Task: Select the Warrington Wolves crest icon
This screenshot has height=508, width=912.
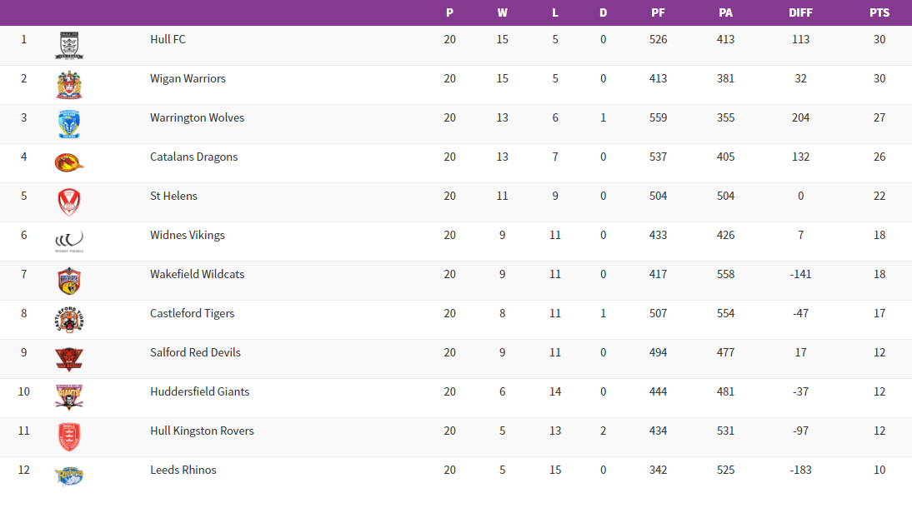Action: pos(69,124)
